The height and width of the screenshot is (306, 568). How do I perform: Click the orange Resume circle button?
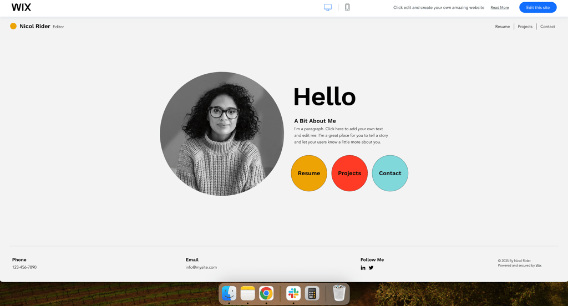pos(309,173)
